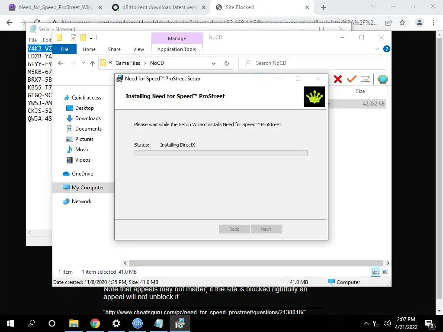Click the volume speaker tray icon

(387, 323)
